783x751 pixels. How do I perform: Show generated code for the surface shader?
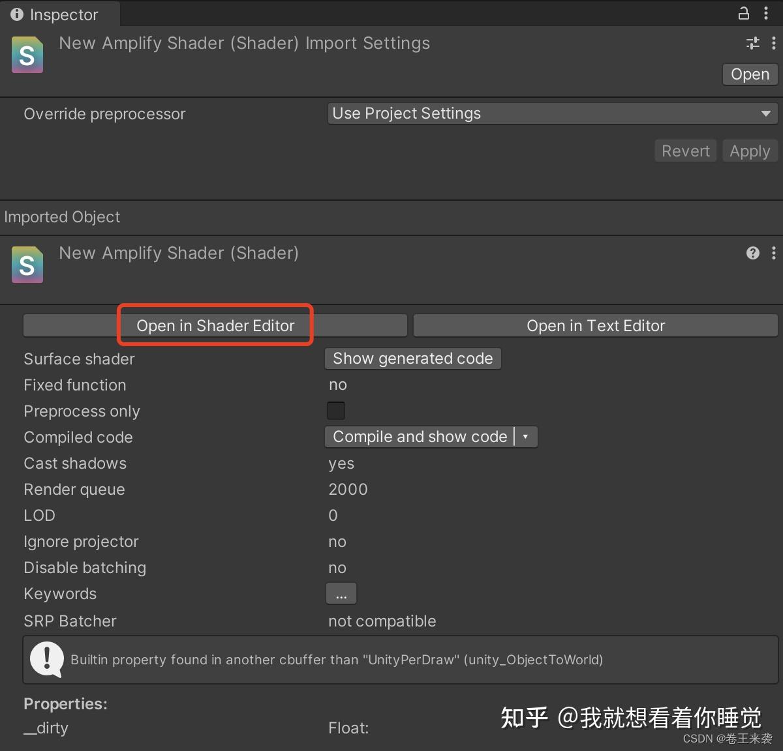click(412, 358)
